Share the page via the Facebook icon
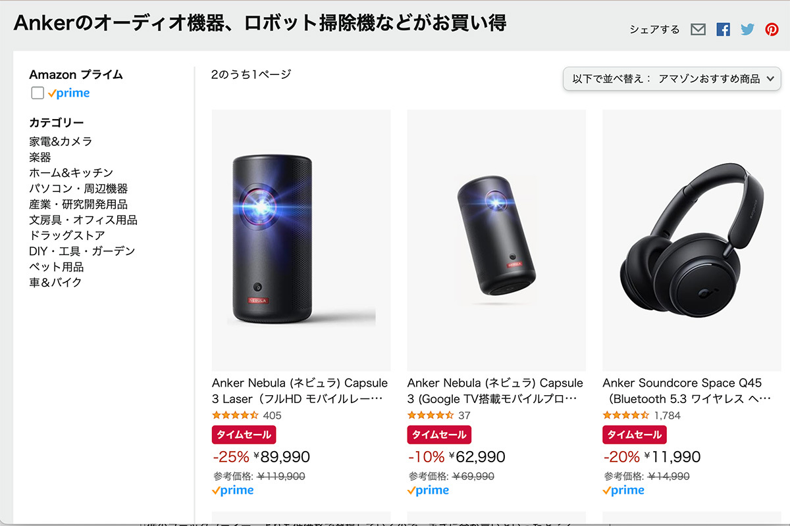Viewport: 790px width, 526px height. coord(723,29)
